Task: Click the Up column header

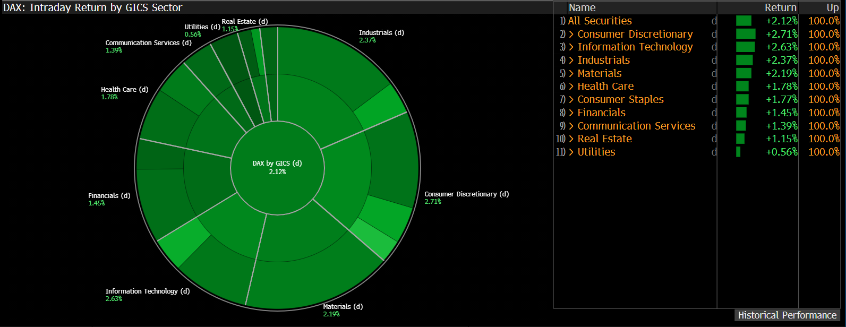Action: pos(832,8)
